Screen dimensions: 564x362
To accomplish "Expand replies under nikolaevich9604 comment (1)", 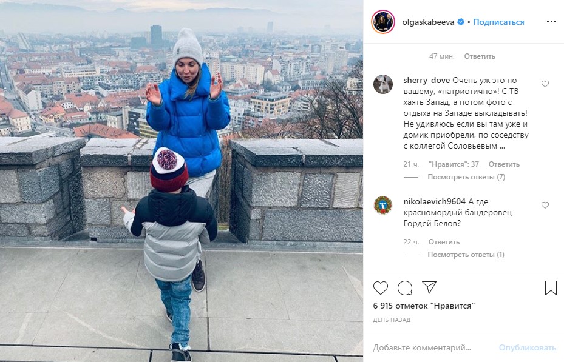I will pos(466,255).
